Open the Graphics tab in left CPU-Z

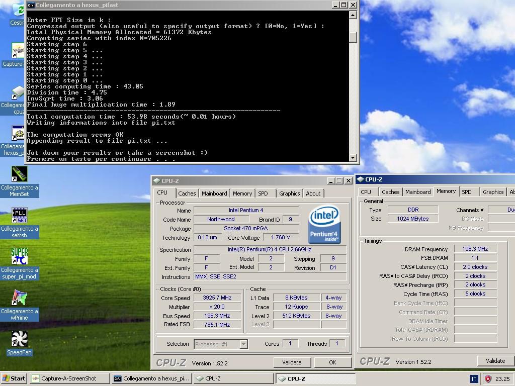tap(289, 194)
